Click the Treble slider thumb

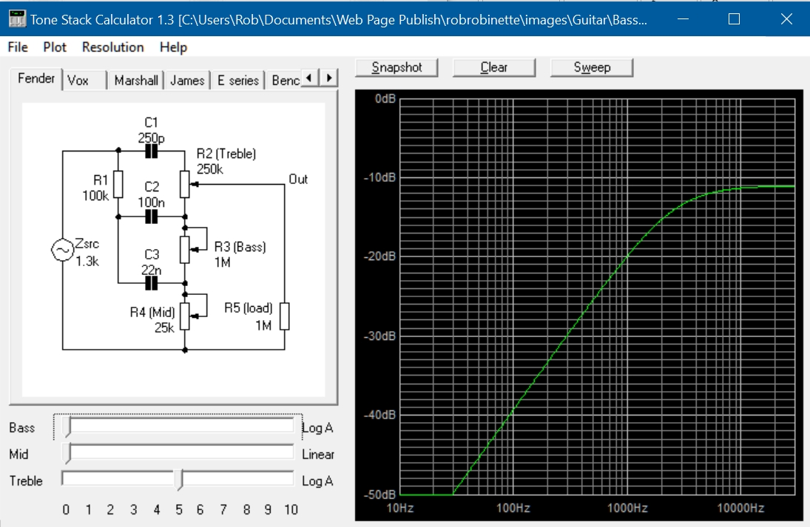point(179,480)
